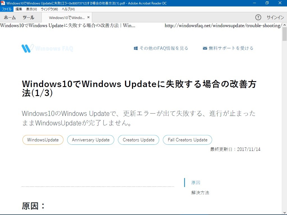
Task: Jump to 原因 in side navigation
Action: coord(196,183)
